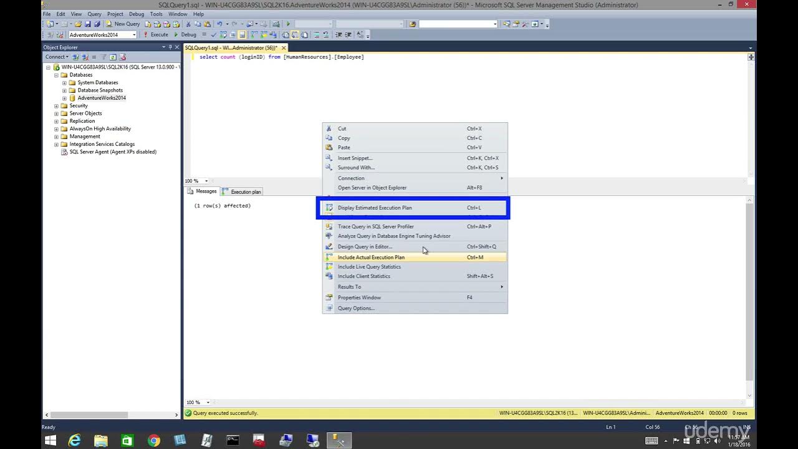This screenshot has height=449, width=798.
Task: Click the Paste icon in context menu
Action: (x=329, y=147)
